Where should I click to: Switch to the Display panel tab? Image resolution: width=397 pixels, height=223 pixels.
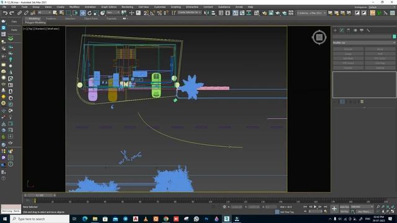362,30
